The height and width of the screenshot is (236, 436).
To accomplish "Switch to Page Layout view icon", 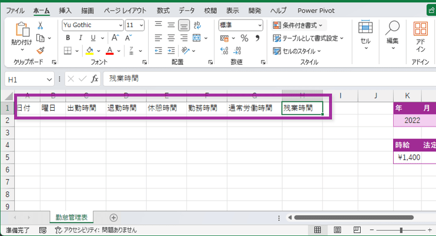I will coord(337,230).
